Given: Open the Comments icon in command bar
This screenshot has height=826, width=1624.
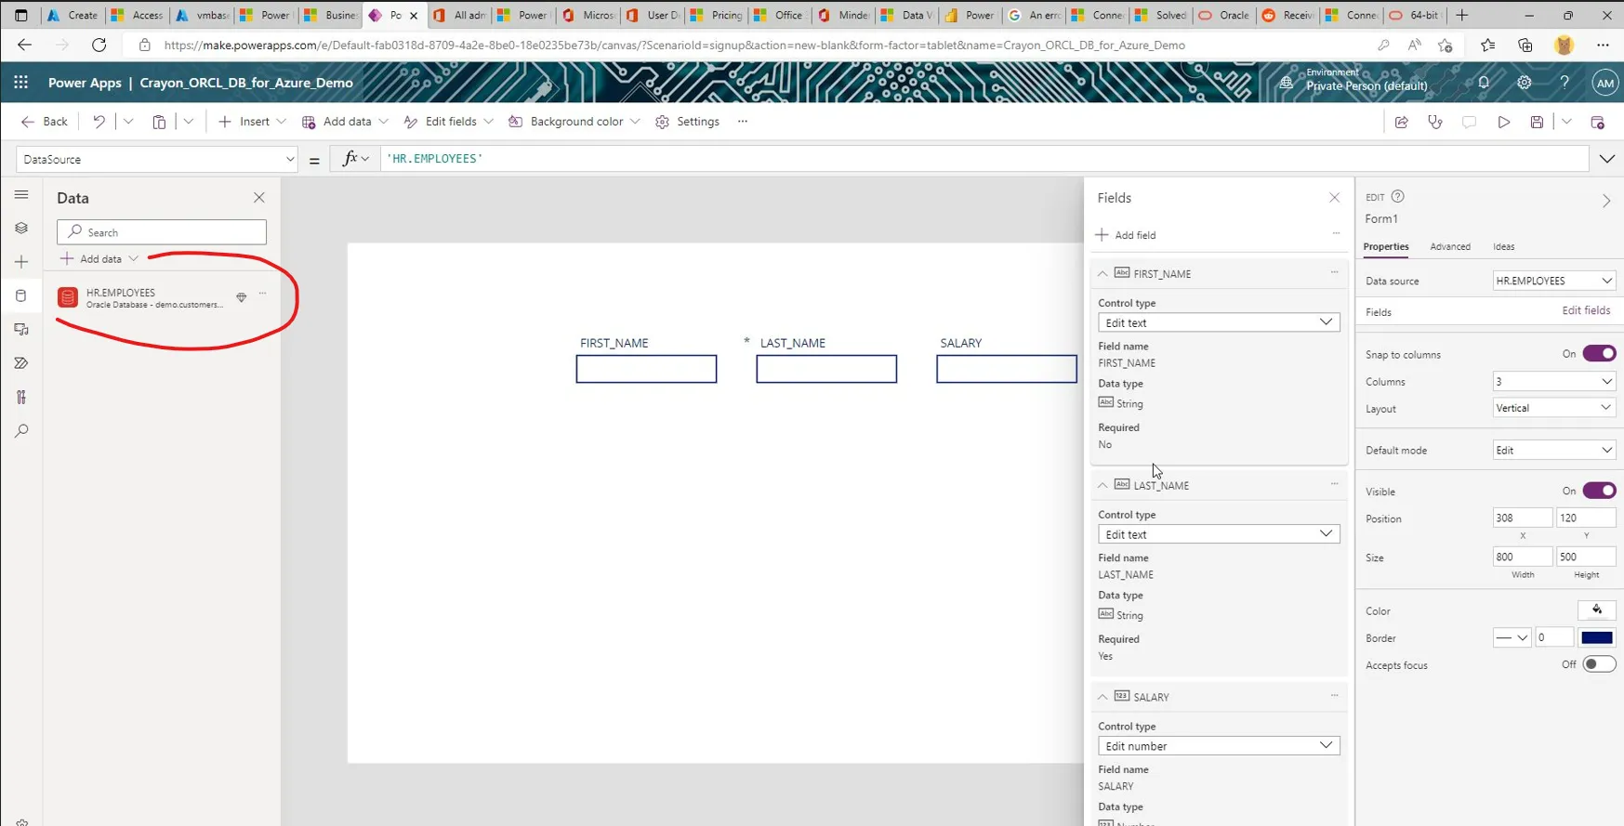Looking at the screenshot, I should pyautogui.click(x=1470, y=122).
